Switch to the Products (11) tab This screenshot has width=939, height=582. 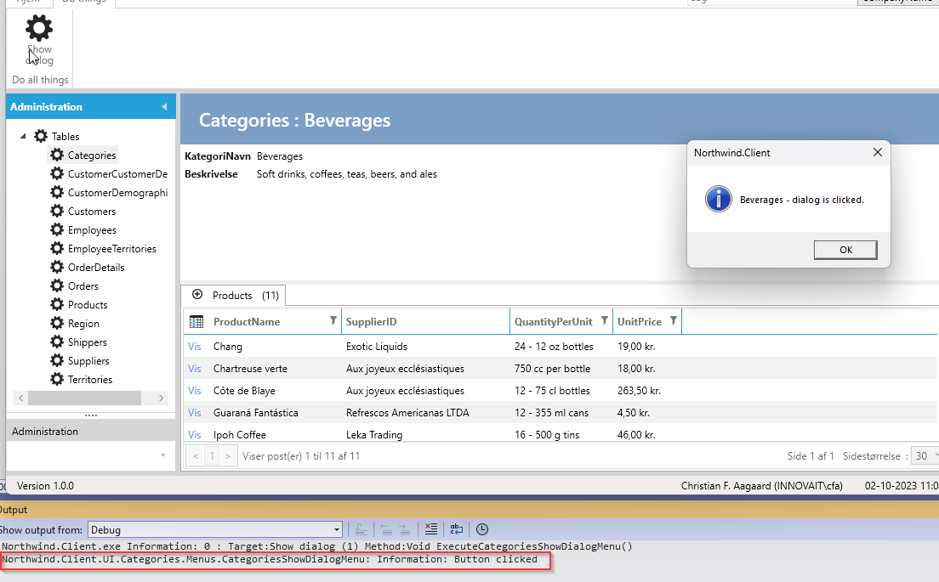(234, 296)
